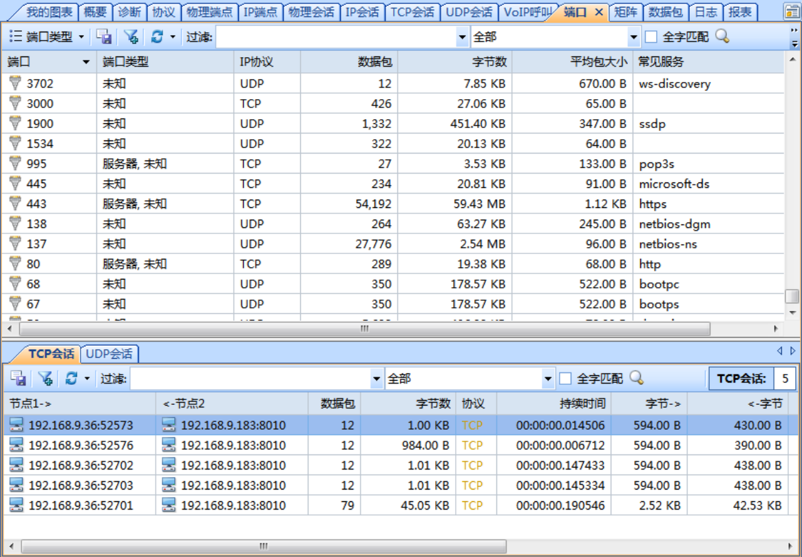Sort by 持续时间 column header
The width and height of the screenshot is (802, 557).
[x=554, y=403]
